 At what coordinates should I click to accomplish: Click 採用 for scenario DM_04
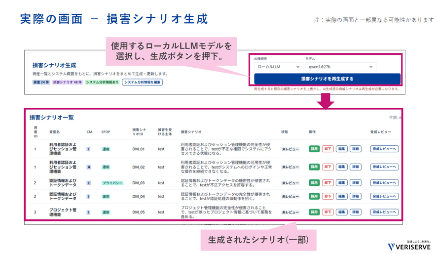point(314,196)
